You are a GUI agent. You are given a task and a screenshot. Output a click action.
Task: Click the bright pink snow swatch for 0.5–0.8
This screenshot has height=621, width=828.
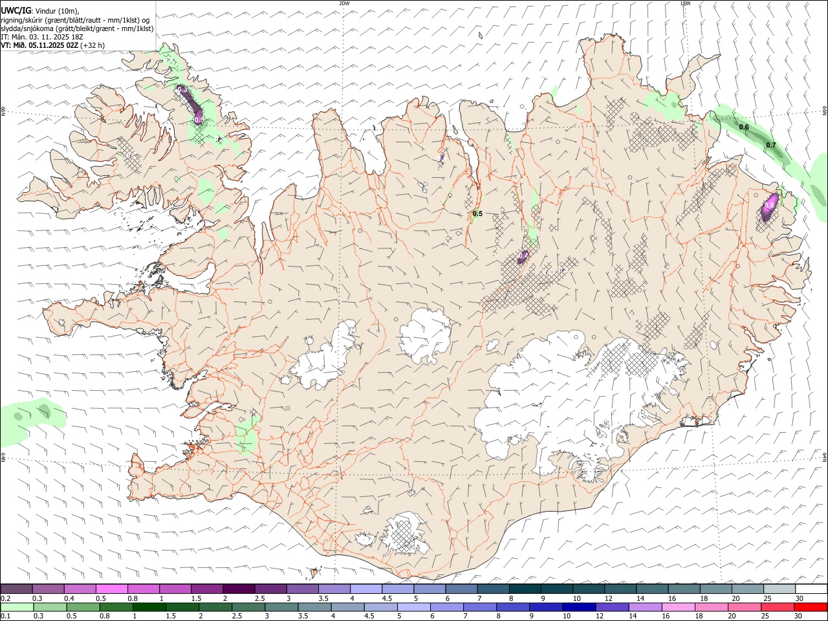coord(111,589)
